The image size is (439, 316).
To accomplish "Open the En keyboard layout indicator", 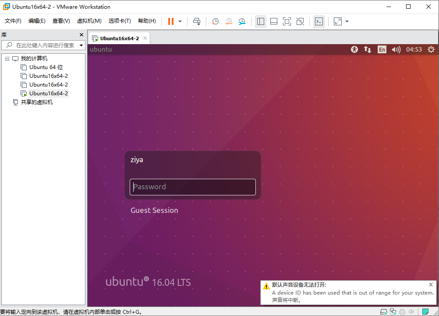I will pyautogui.click(x=382, y=49).
